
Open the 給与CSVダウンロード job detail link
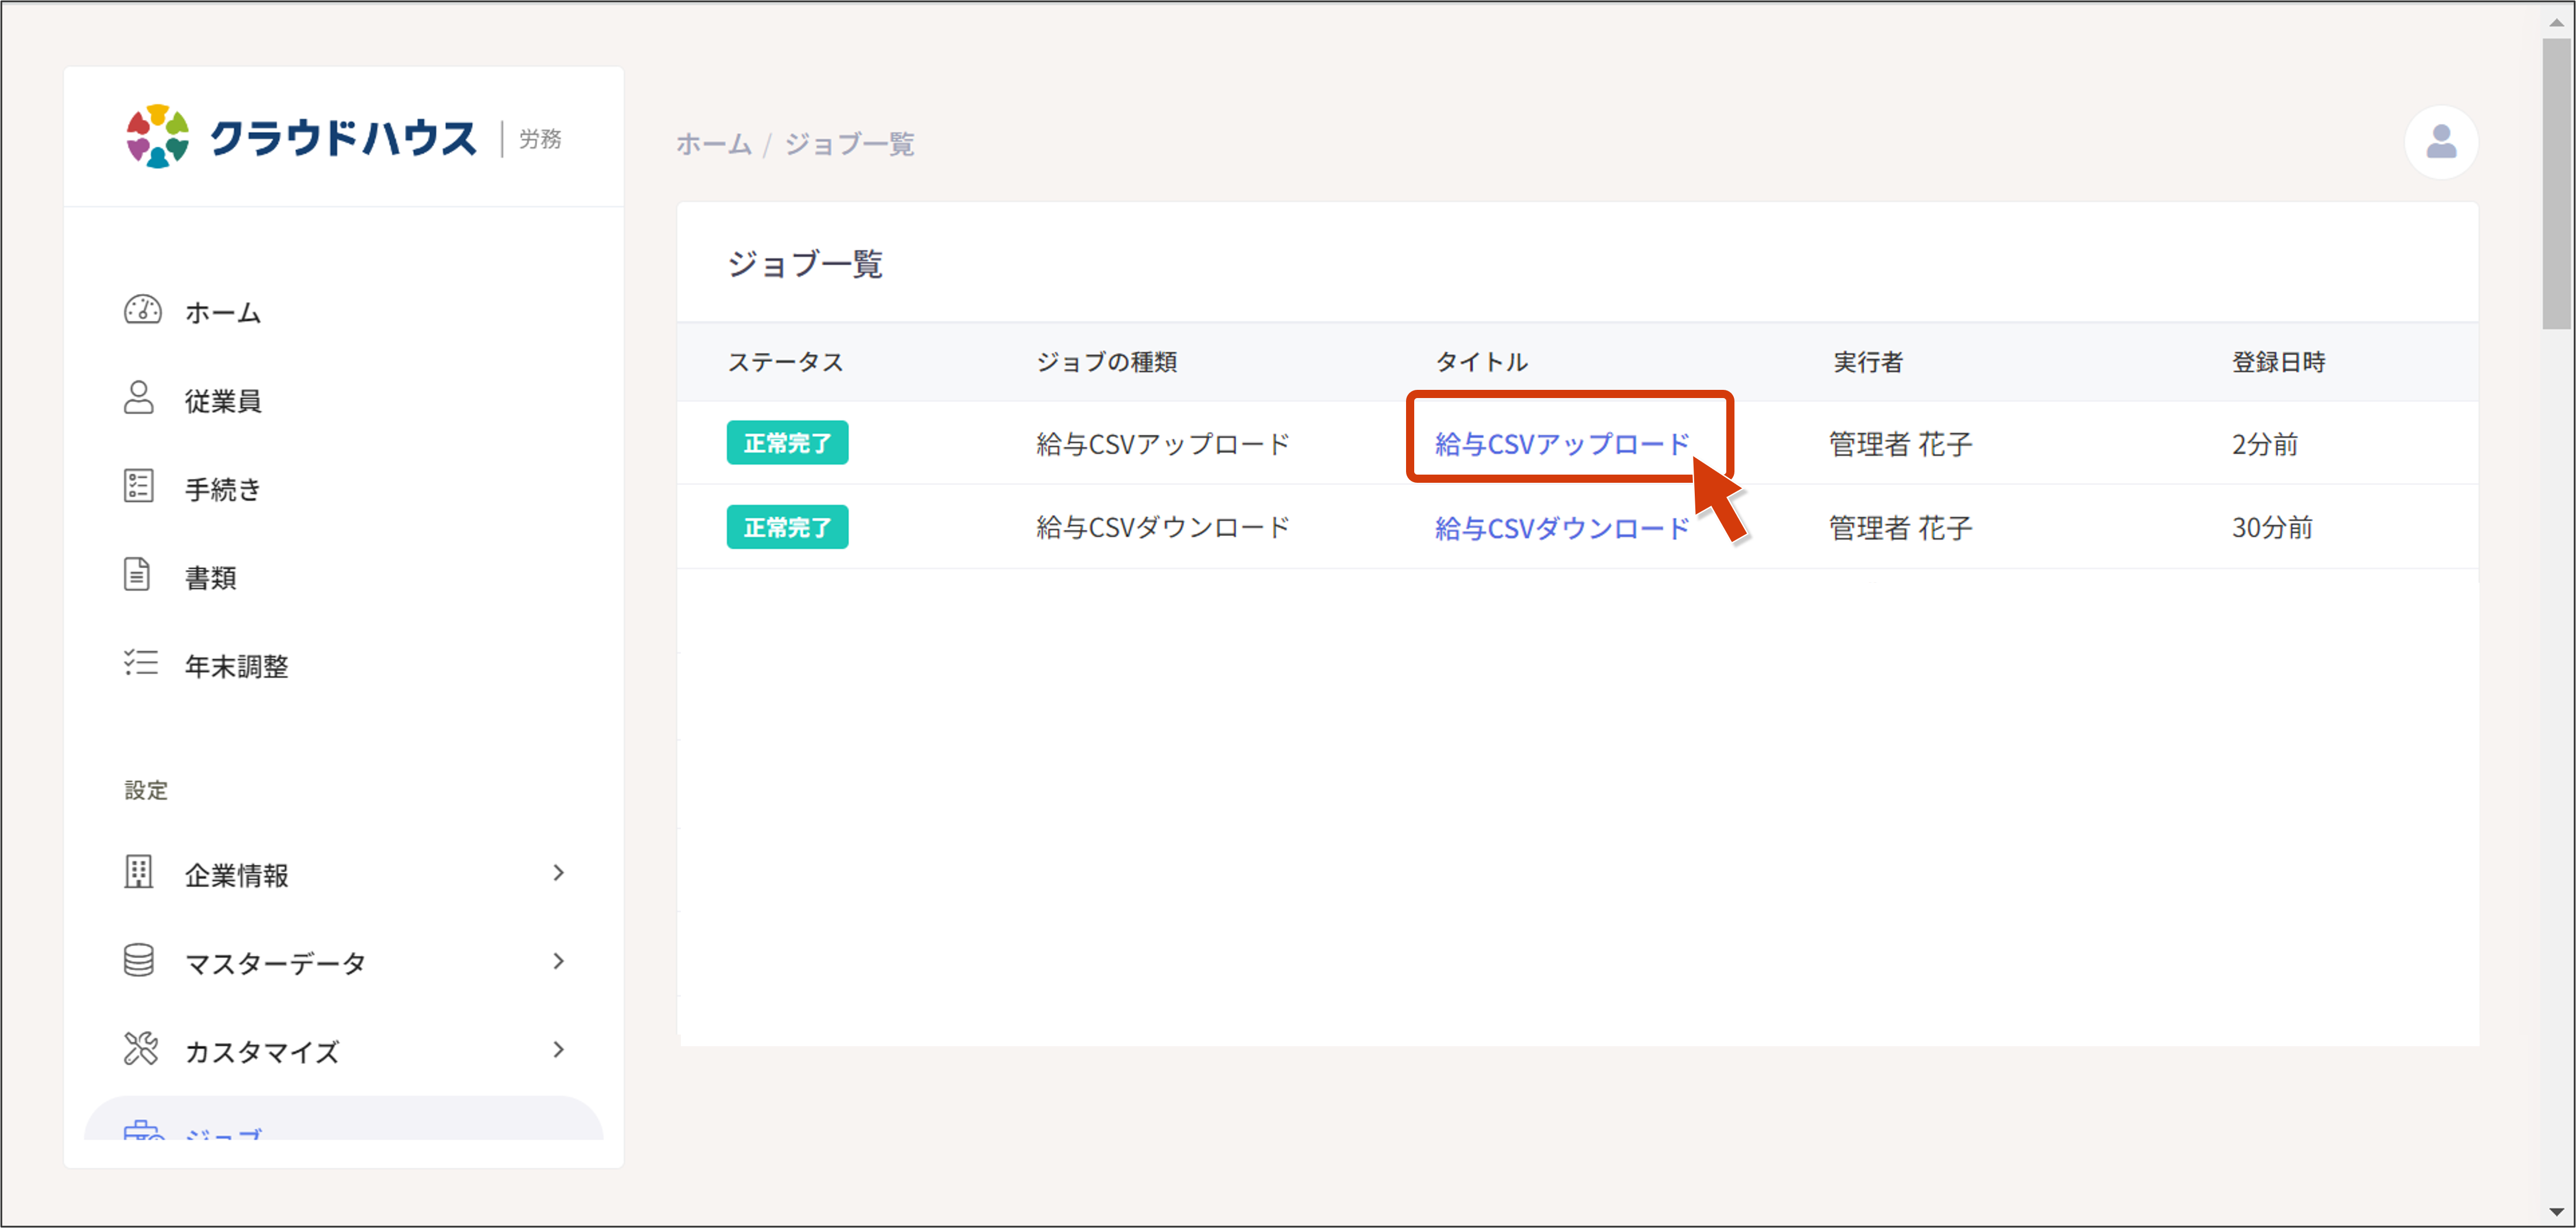tap(1560, 528)
